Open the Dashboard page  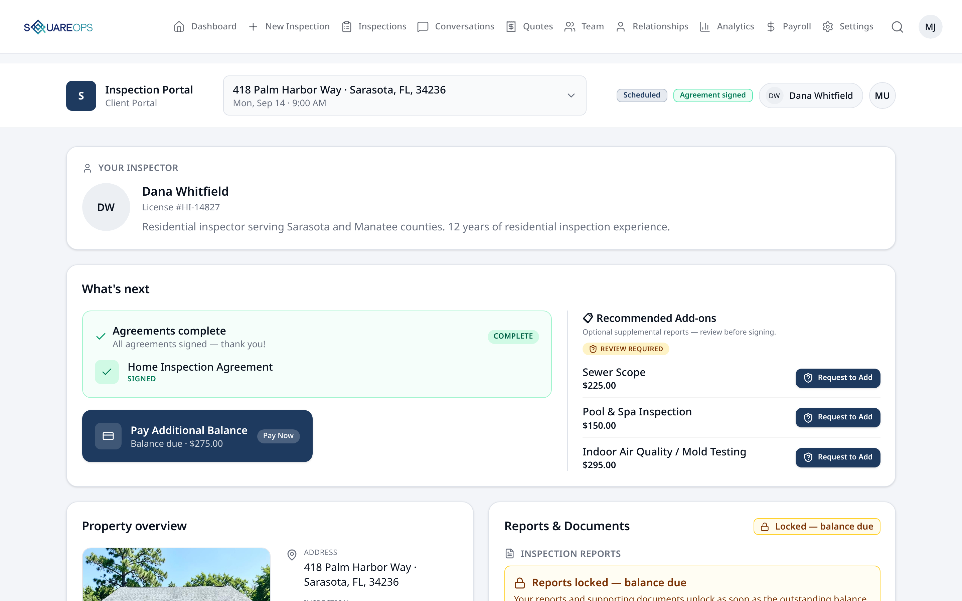coord(205,27)
